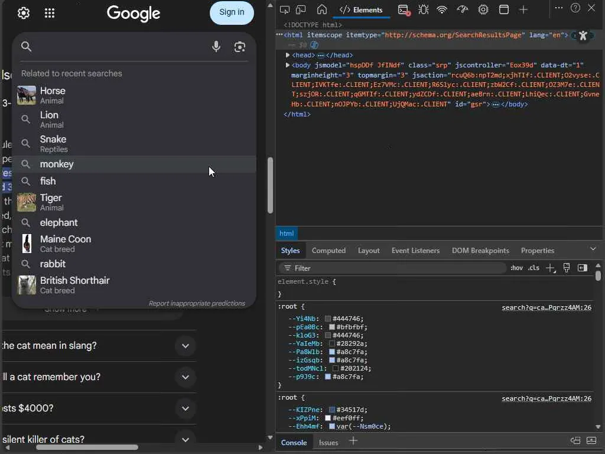Activate the DevTools inspect element tool

pyautogui.click(x=285, y=9)
